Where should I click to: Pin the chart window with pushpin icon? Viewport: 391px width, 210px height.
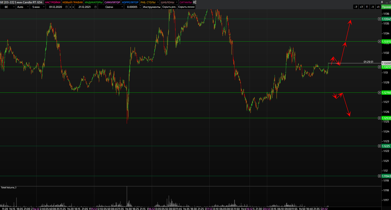point(382,2)
